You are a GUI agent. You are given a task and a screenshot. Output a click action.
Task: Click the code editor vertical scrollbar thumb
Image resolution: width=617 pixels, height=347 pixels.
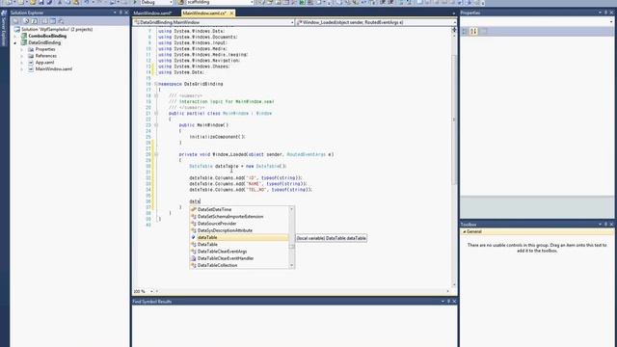pos(454,120)
